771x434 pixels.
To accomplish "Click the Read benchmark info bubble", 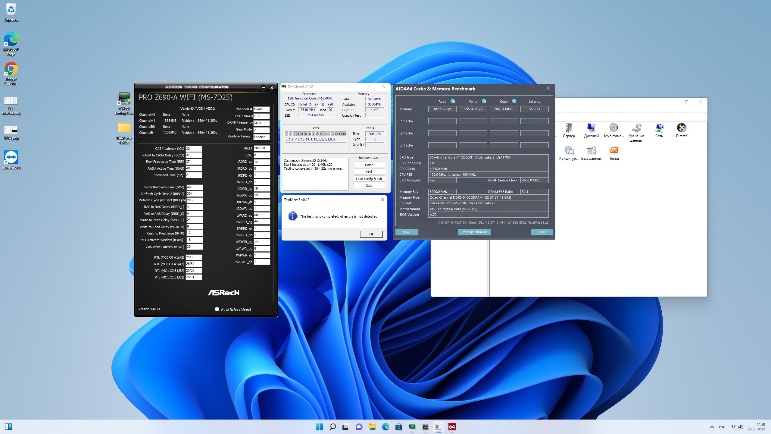I will tap(453, 102).
